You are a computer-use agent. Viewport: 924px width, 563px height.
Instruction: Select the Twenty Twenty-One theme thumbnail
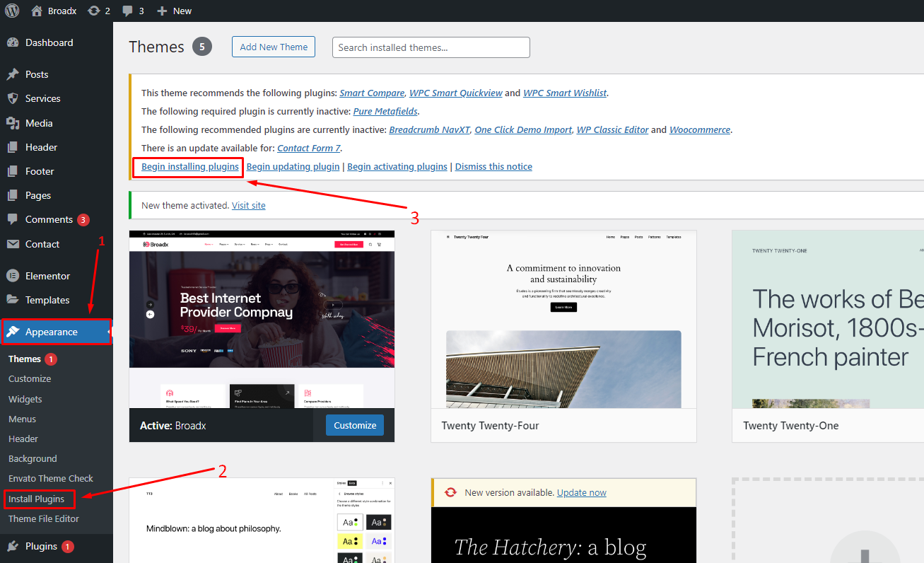click(828, 319)
